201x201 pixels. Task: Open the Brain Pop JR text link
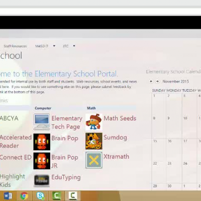(65, 161)
